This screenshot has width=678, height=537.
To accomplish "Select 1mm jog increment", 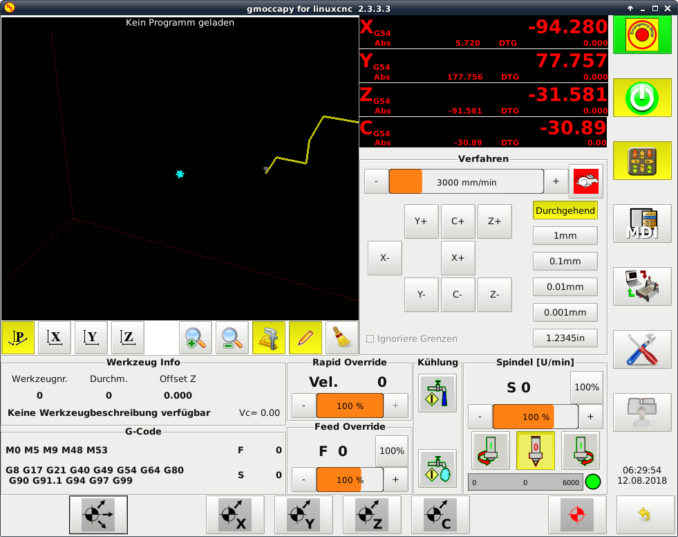I will [565, 235].
